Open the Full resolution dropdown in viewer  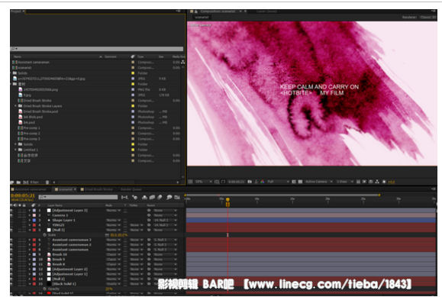tap(278, 182)
